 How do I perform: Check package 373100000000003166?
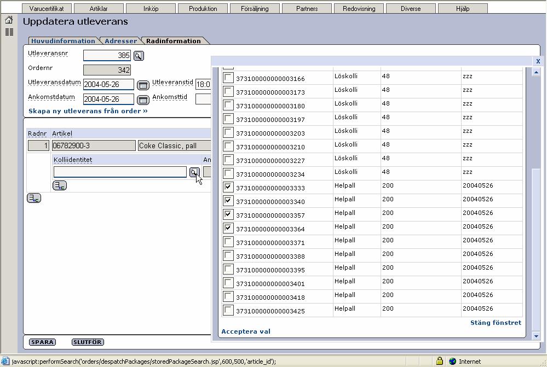228,77
